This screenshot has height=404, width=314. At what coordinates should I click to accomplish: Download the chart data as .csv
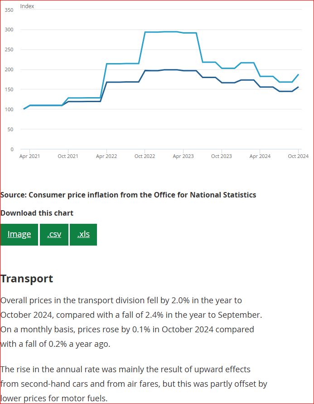click(54, 234)
